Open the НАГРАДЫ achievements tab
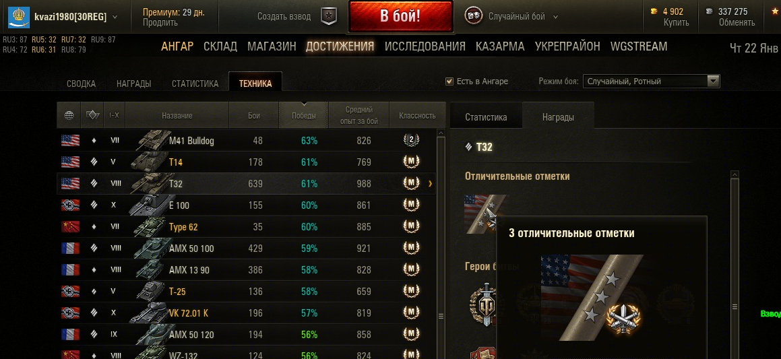The image size is (781, 359). click(134, 84)
